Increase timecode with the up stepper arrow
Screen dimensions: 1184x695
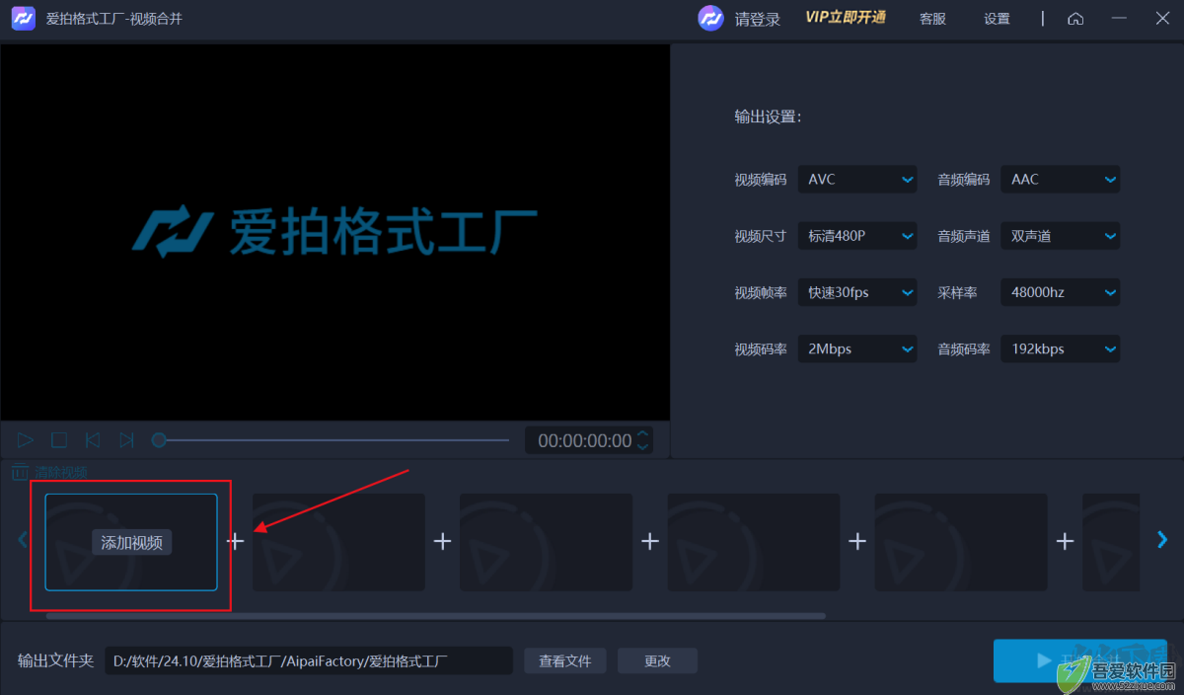(643, 433)
